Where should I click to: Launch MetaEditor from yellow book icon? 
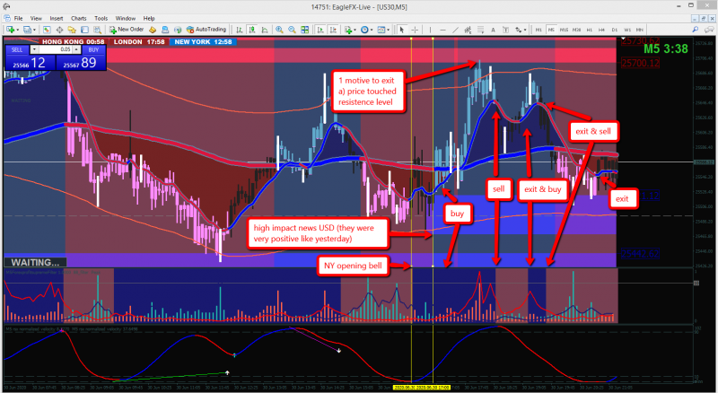(153, 30)
